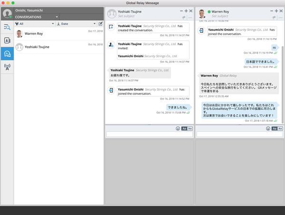Open the Date sort dropdown

coord(76,24)
